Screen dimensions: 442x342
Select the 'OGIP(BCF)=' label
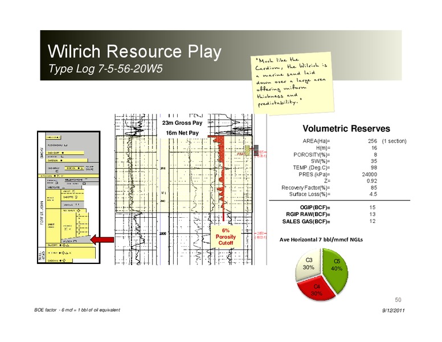pyautogui.click(x=315, y=207)
